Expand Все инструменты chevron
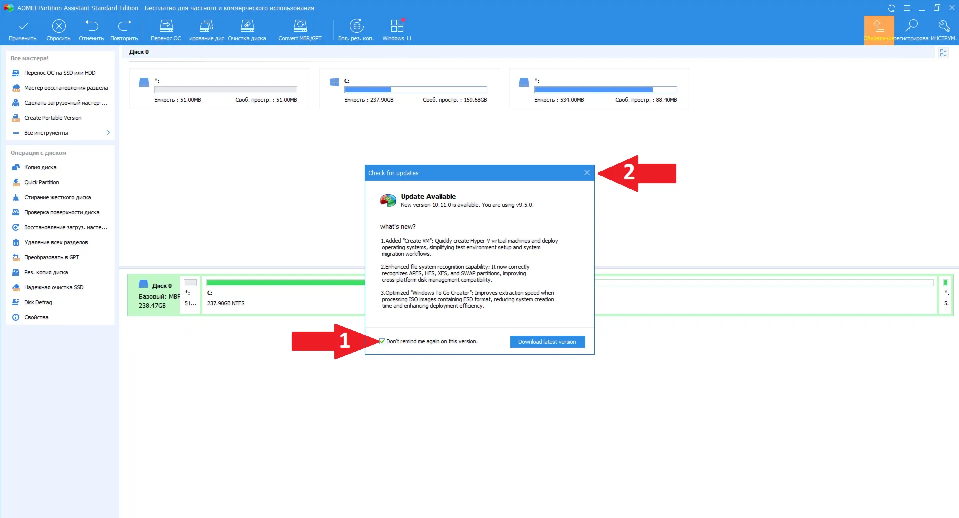The height and width of the screenshot is (518, 959). 108,133
